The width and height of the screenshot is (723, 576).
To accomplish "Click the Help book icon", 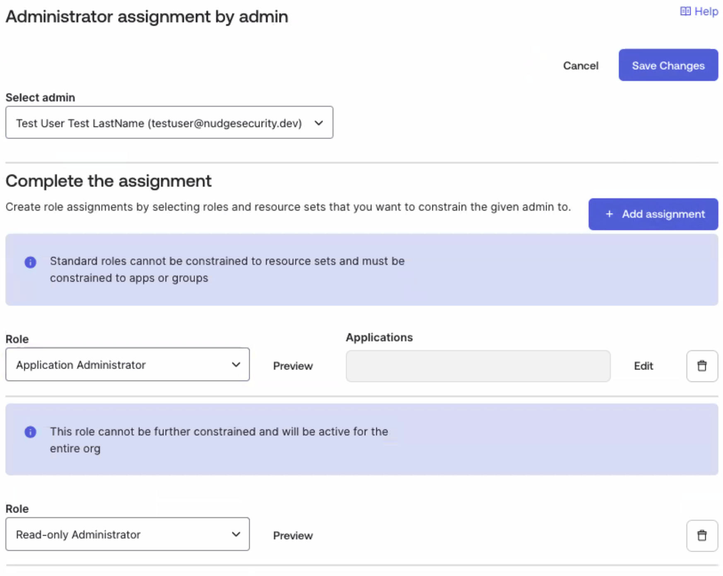I will pos(685,11).
